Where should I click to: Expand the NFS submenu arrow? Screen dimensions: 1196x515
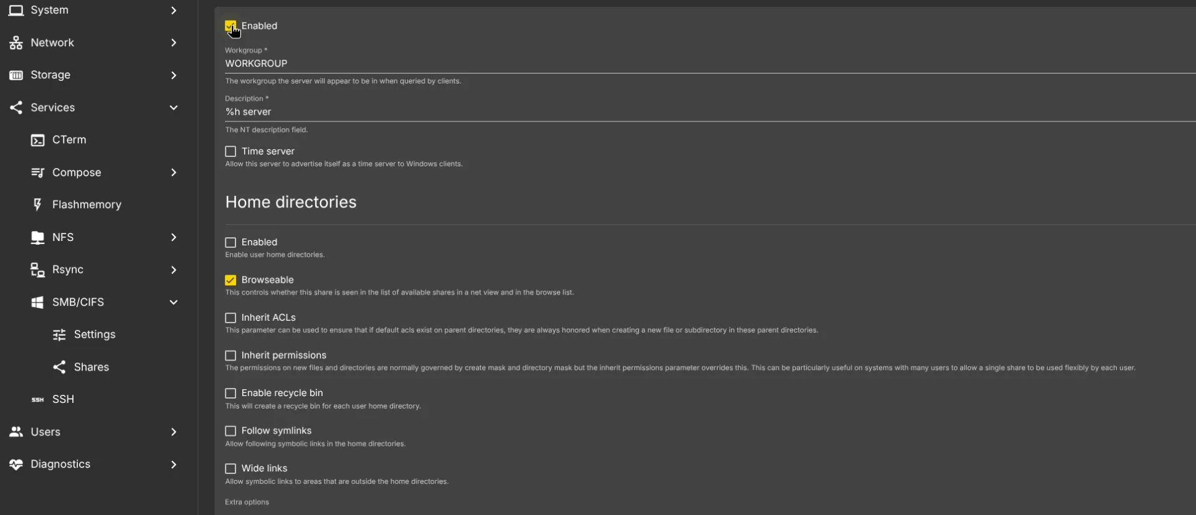pyautogui.click(x=174, y=237)
